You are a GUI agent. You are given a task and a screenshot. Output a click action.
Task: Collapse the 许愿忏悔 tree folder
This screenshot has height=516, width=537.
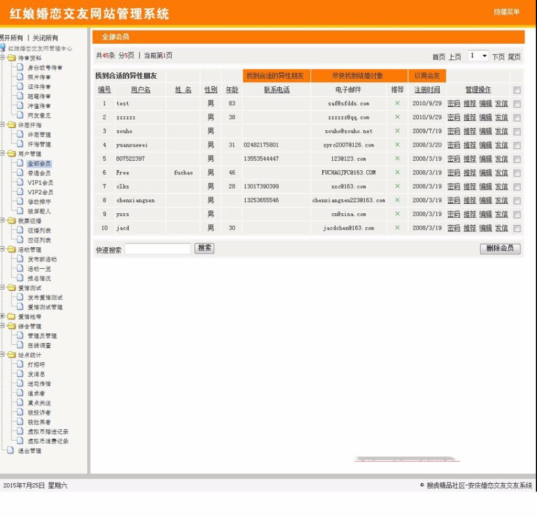point(2,125)
